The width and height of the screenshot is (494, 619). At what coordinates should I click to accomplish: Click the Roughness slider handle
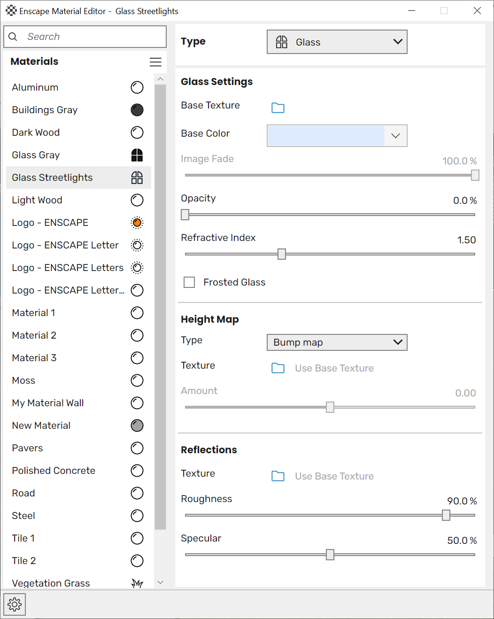tap(446, 515)
